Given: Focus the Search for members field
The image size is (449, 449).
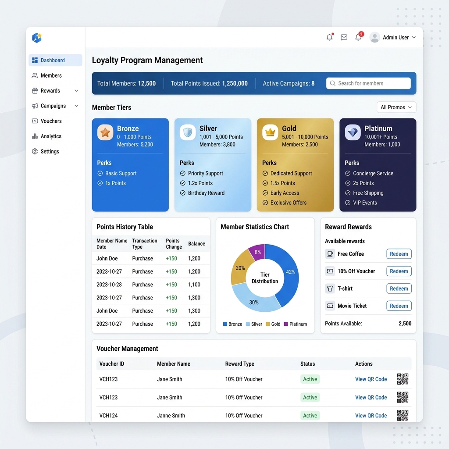Looking at the screenshot, I should pos(368,83).
